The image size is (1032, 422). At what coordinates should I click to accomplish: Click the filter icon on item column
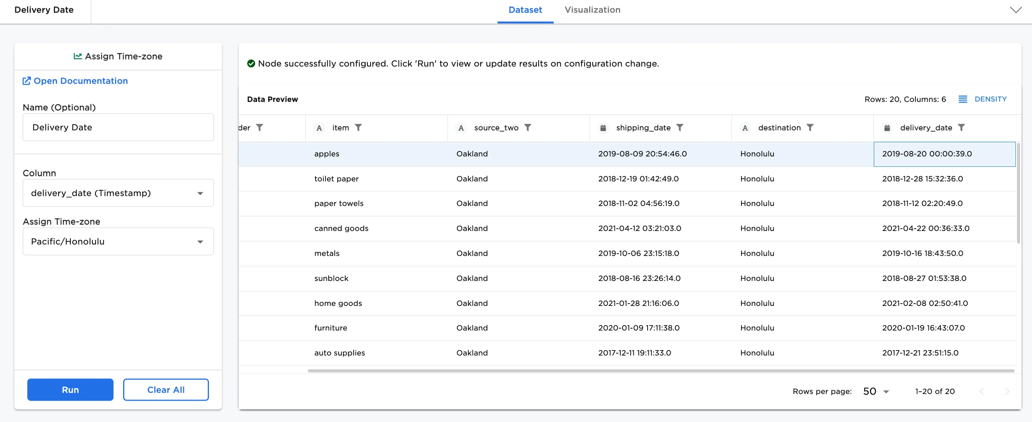(358, 128)
